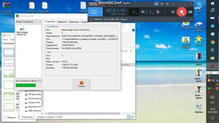Select Bandicam screen recording mode icon
The image size is (219, 123).
point(94,12)
